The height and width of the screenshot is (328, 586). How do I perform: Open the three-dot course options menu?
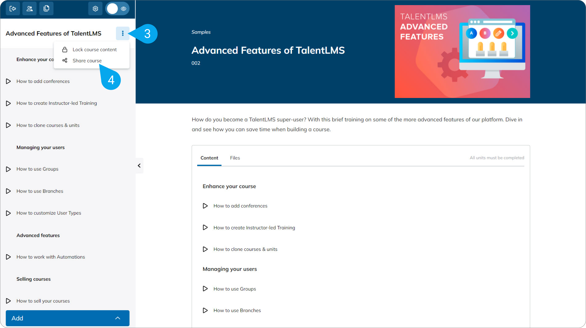pyautogui.click(x=123, y=33)
